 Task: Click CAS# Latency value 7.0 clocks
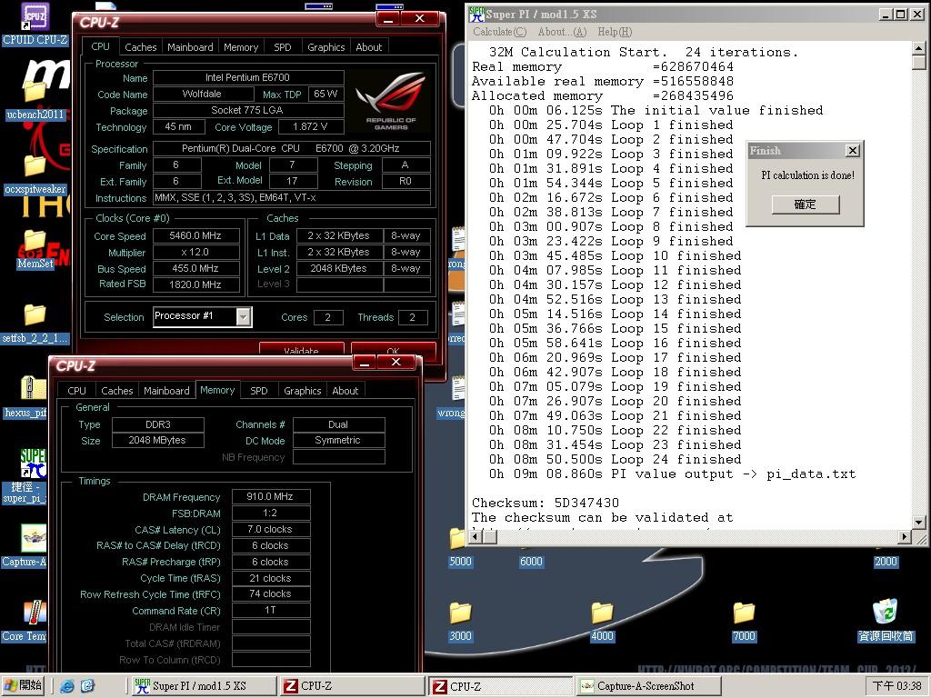[271, 530]
